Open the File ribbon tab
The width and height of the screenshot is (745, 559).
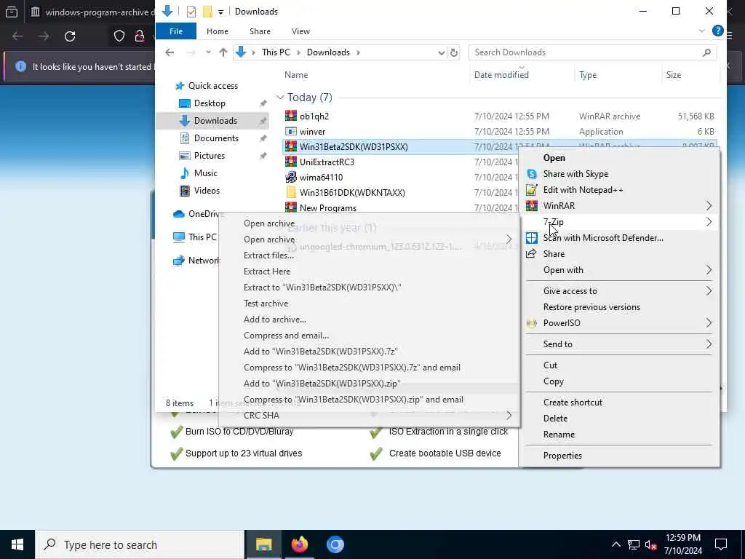(x=176, y=31)
